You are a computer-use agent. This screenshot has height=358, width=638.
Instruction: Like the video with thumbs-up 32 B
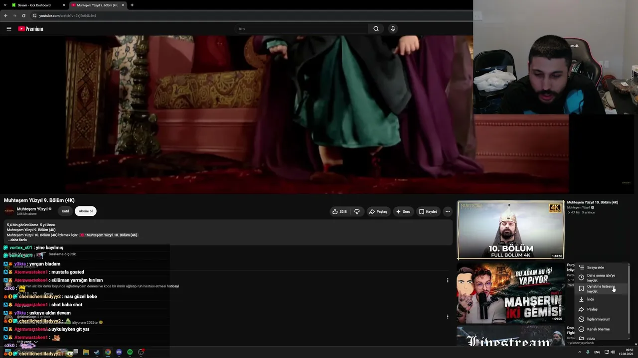click(339, 211)
